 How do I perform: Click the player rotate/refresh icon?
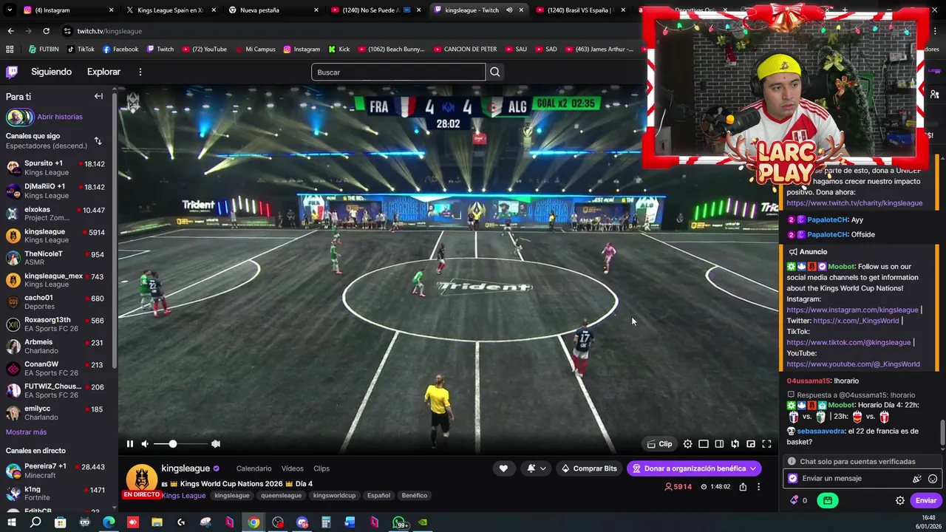(735, 444)
